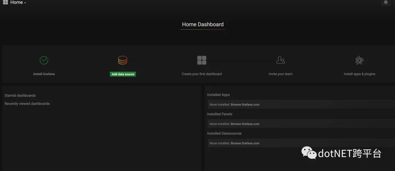The image size is (395, 171).
Task: Click the orange database data source icon
Action: pyautogui.click(x=123, y=60)
